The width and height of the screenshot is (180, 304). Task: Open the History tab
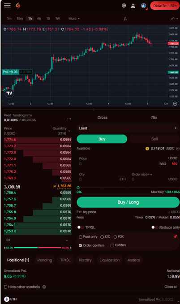(85, 260)
